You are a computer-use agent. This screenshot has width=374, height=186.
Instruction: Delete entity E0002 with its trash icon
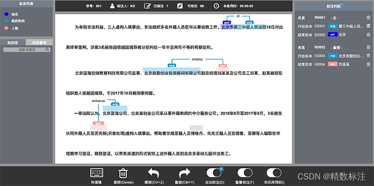tap(369, 35)
